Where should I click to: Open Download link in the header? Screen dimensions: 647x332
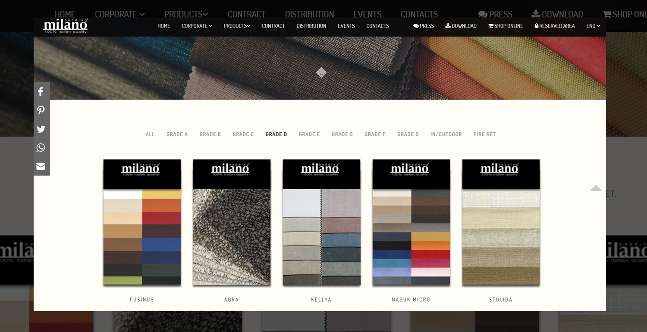461,26
